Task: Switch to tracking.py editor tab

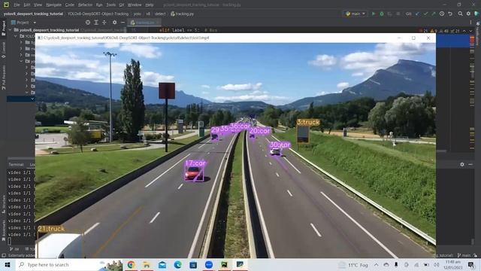Action: [x=145, y=23]
